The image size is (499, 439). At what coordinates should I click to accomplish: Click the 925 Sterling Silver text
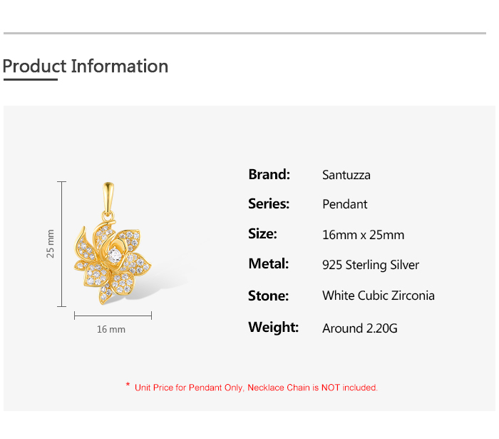coord(371,265)
